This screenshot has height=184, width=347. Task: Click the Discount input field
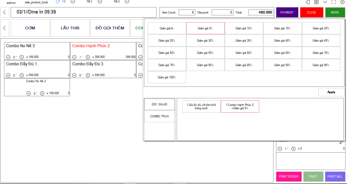222,12
